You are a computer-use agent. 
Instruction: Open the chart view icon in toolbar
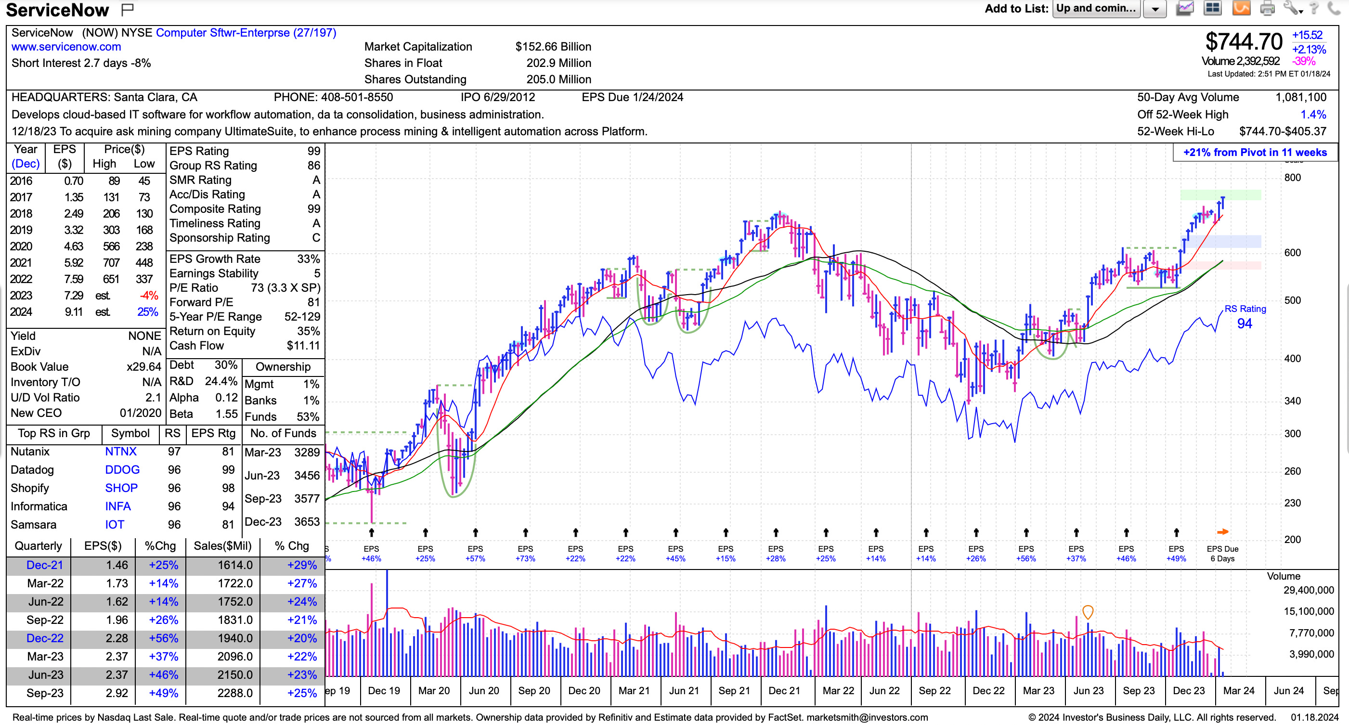pyautogui.click(x=1184, y=8)
